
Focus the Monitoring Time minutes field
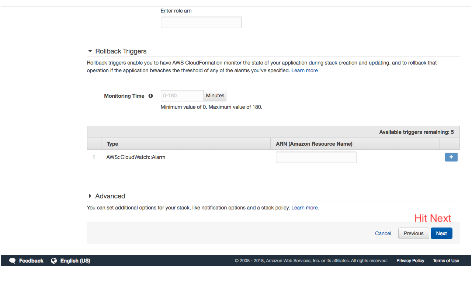tap(182, 96)
